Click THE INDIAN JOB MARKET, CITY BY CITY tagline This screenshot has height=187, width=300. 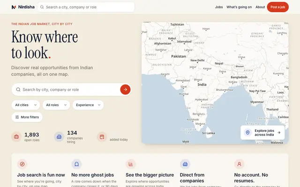click(42, 24)
